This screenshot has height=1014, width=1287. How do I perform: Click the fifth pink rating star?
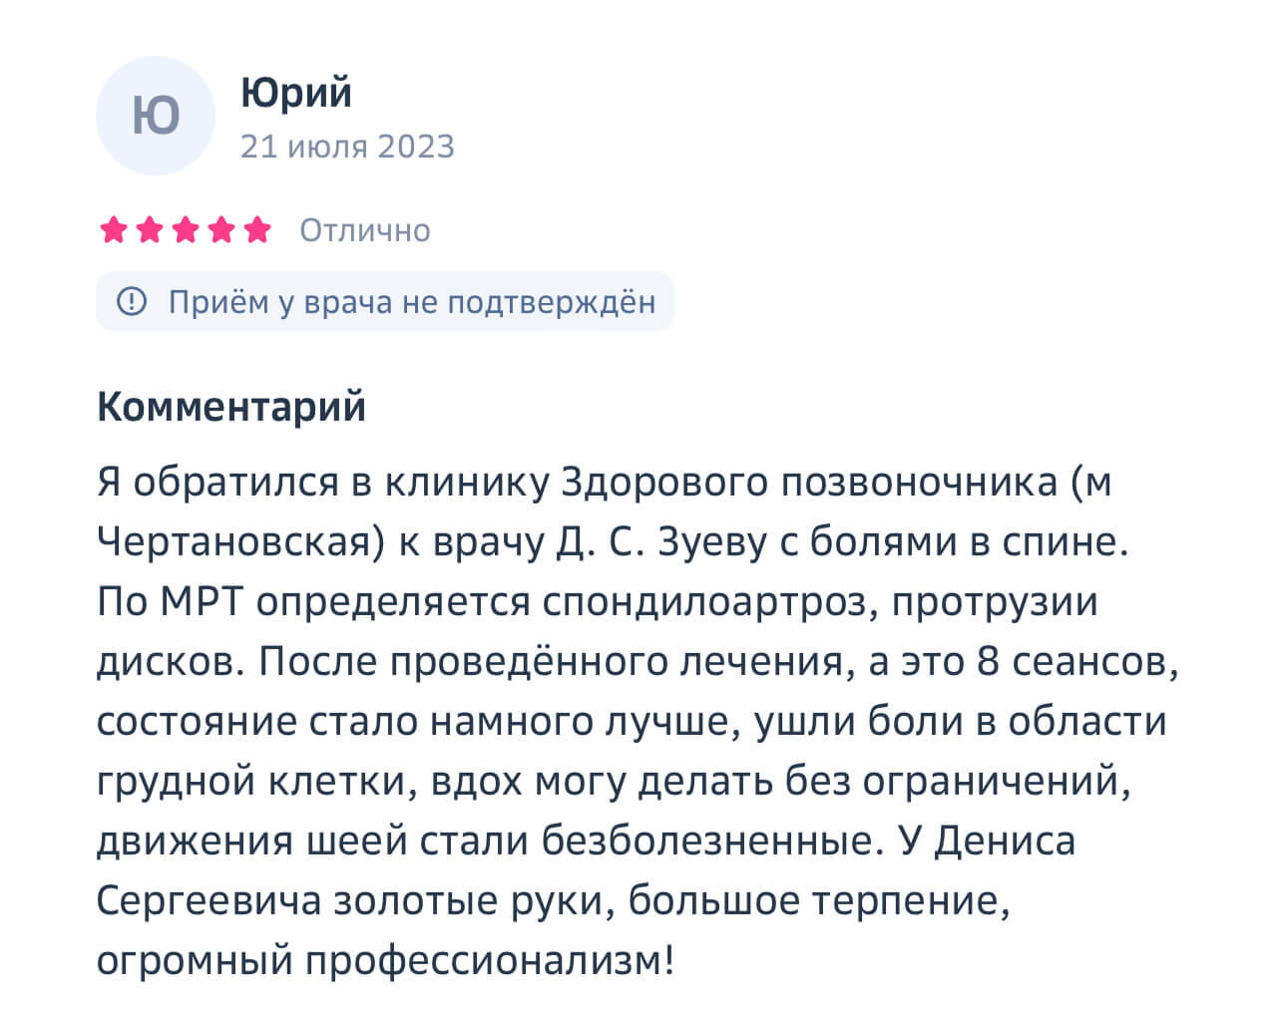click(x=257, y=230)
